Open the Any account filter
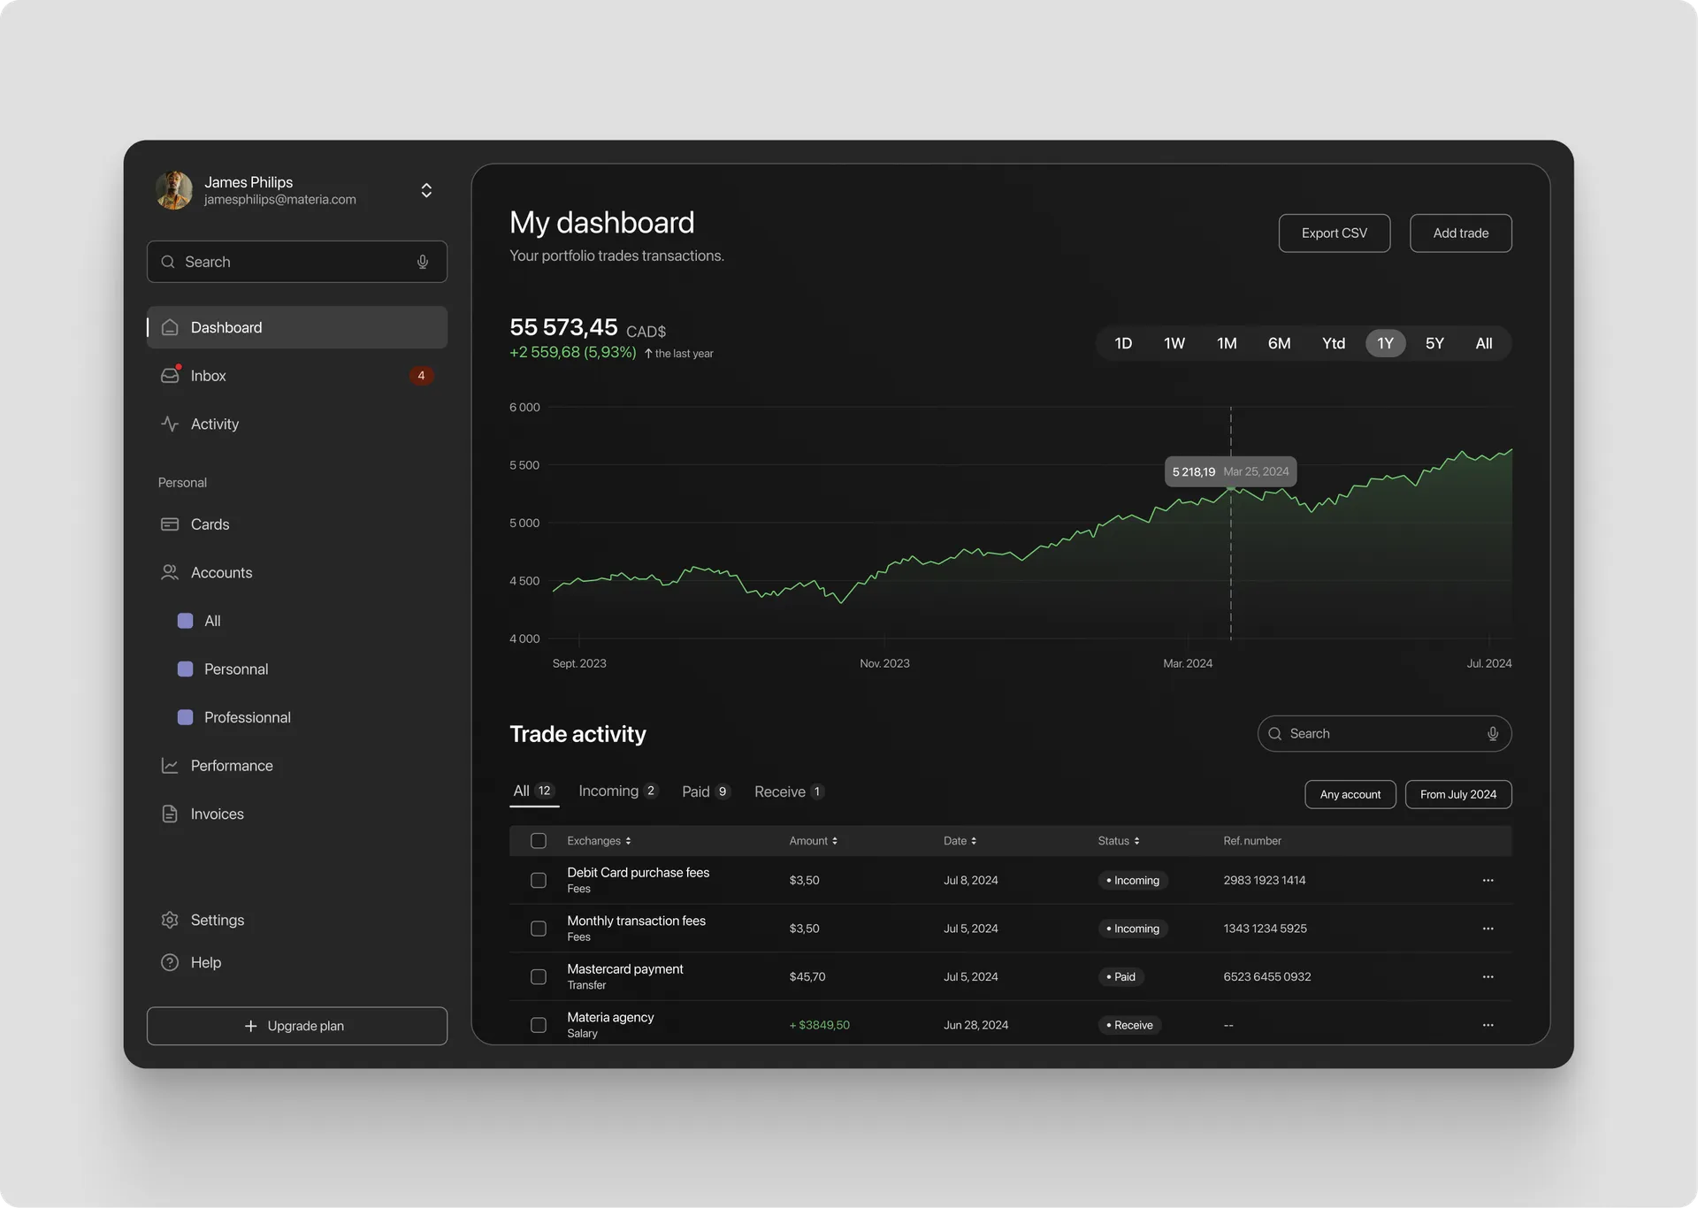The height and width of the screenshot is (1208, 1698). click(1350, 794)
